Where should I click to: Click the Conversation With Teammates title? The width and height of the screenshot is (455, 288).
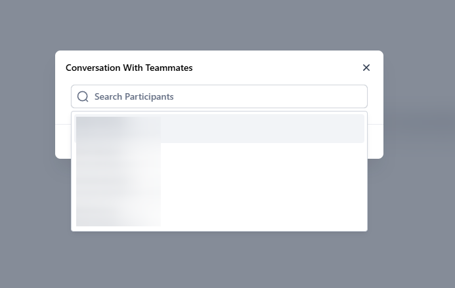pos(129,68)
